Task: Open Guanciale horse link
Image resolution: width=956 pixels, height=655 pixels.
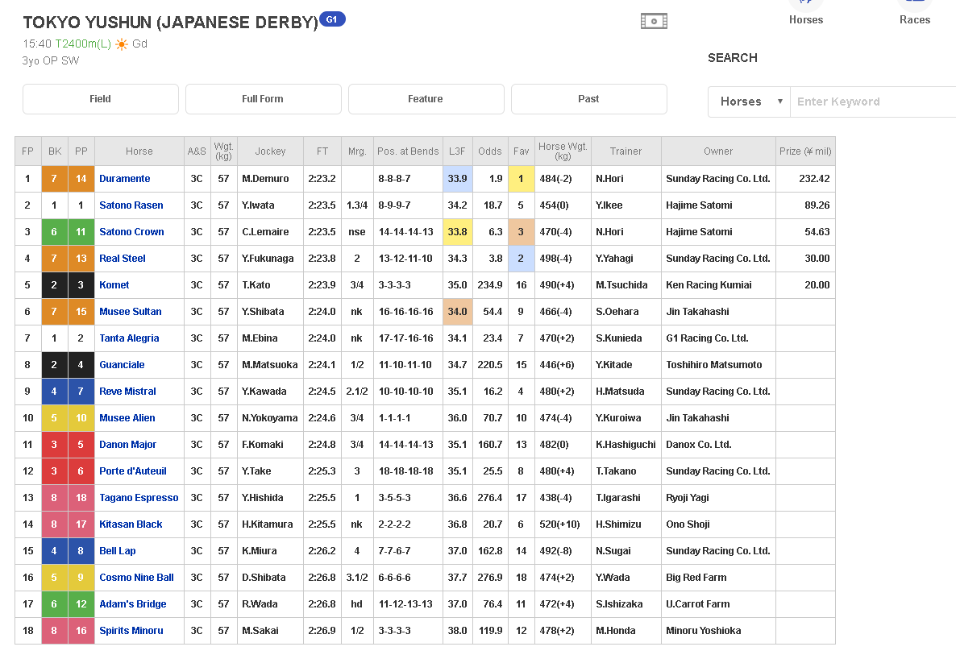Action: click(122, 365)
